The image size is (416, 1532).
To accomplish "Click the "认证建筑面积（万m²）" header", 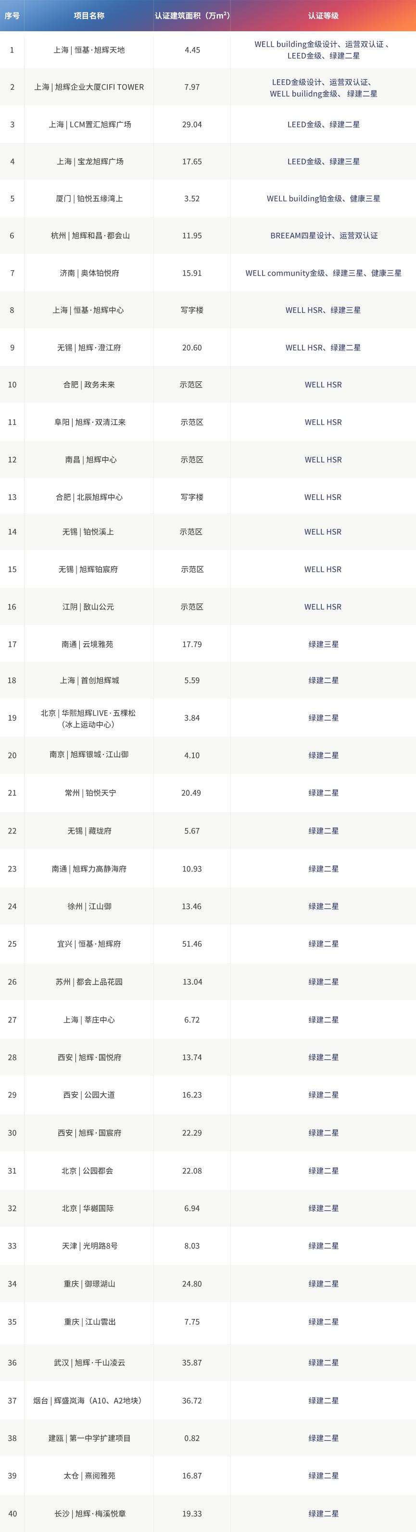I will (192, 15).
